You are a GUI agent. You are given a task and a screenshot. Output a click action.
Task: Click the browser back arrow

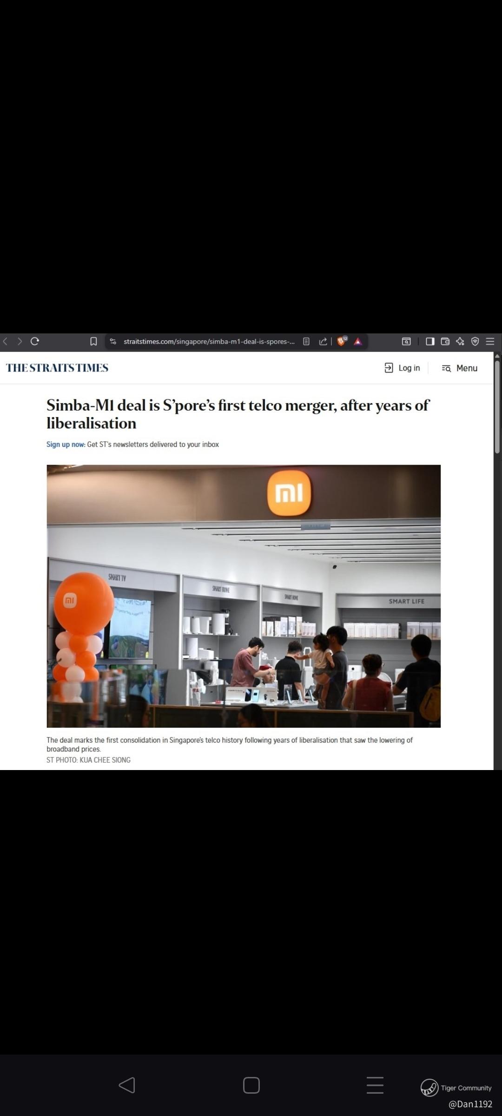6,341
